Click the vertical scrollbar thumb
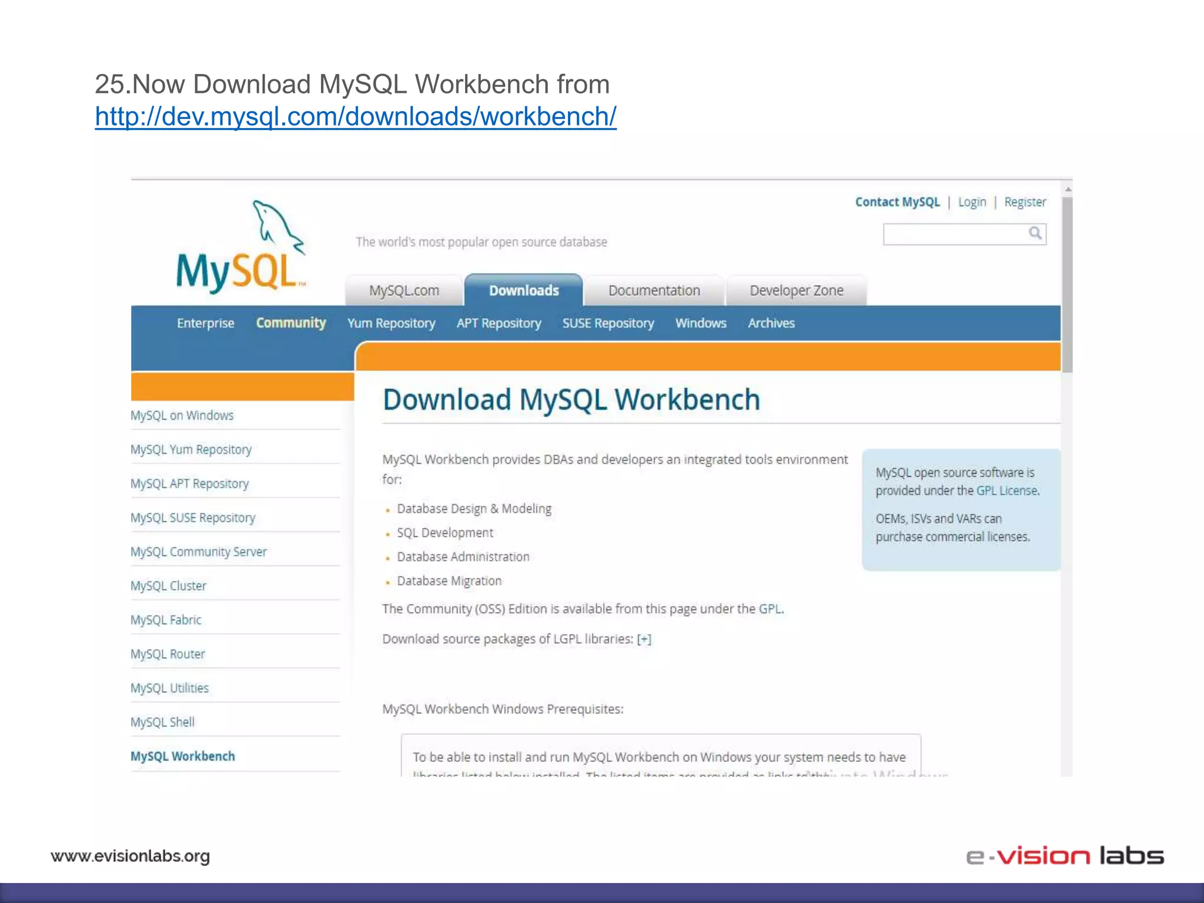The width and height of the screenshot is (1204, 903). point(1068,285)
